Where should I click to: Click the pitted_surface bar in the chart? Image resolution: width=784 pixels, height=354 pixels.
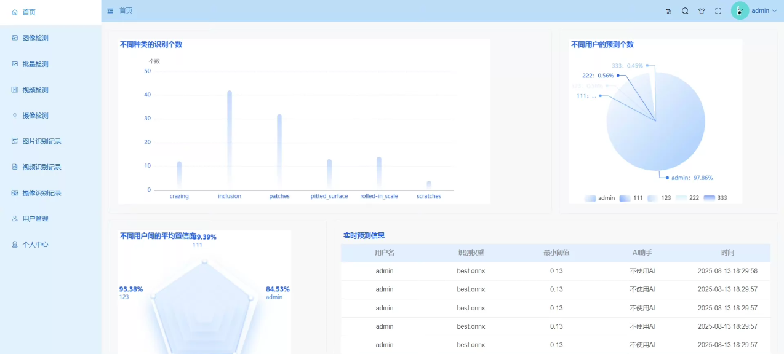click(x=329, y=175)
